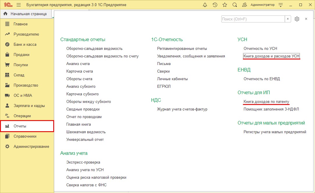Open the history clock icon
Image resolution: width=315 pixels, height=193 pixels.
(x=215, y=5)
